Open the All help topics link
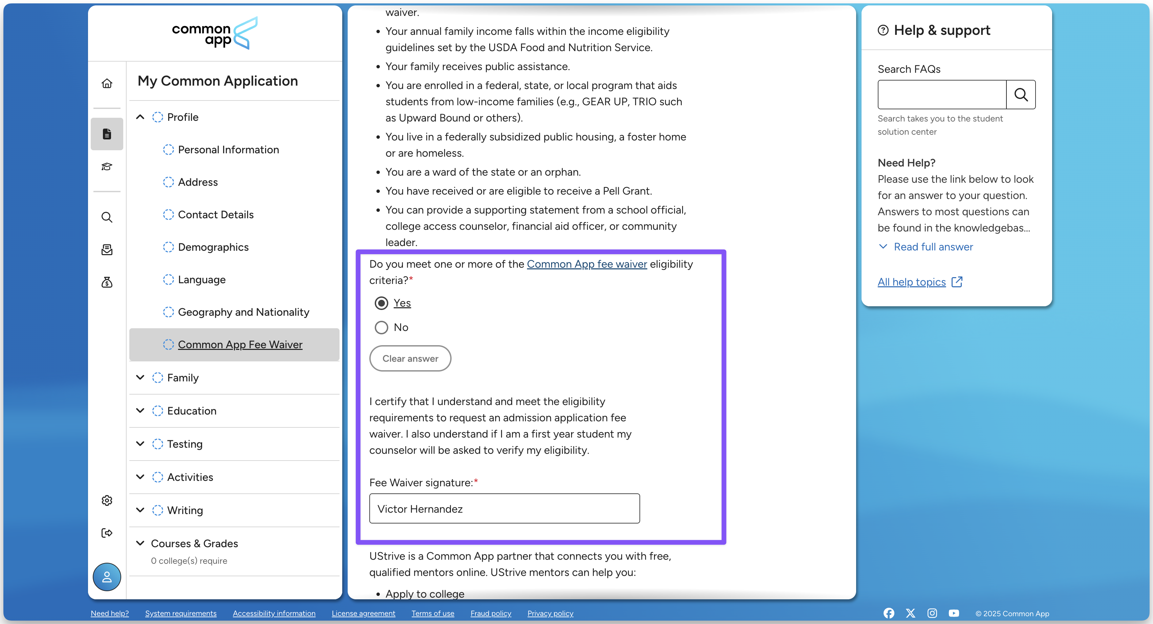The width and height of the screenshot is (1153, 624). [x=911, y=282]
